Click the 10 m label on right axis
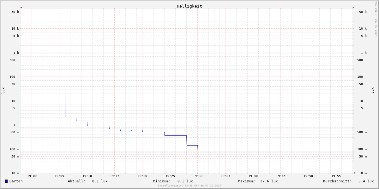Screen dimensions: 379x189 363,173
